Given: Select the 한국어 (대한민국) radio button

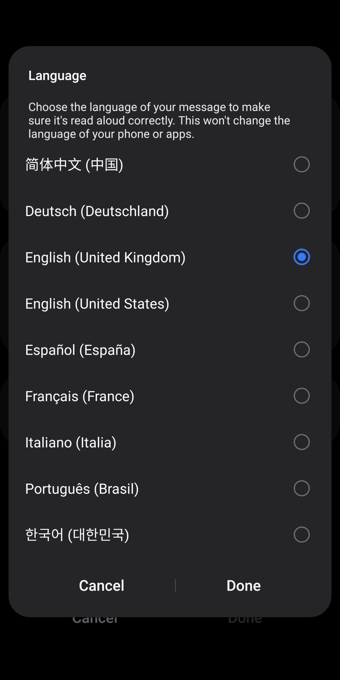Looking at the screenshot, I should pyautogui.click(x=301, y=534).
